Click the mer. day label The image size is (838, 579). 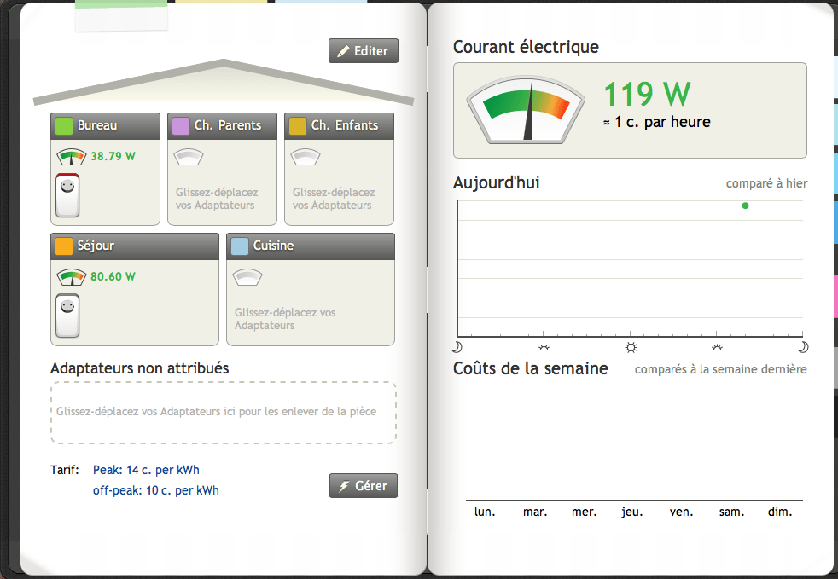coord(585,512)
